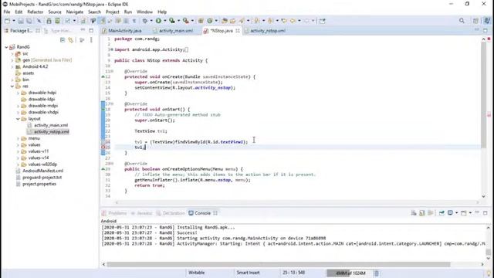The width and height of the screenshot is (494, 278).
Task: Open Package Explorer view menu dots
Action: [x=91, y=40]
